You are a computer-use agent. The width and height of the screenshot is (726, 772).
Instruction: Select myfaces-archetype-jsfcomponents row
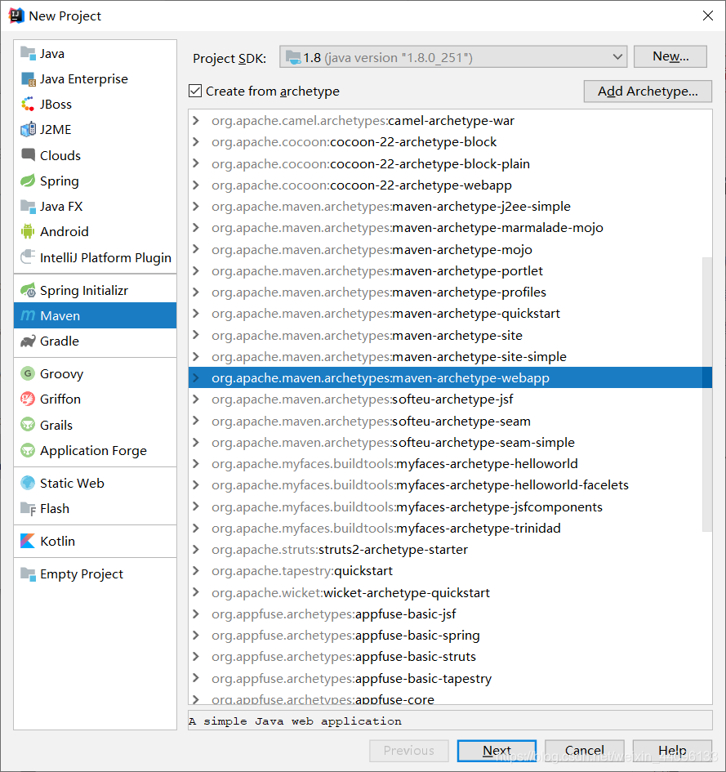[x=450, y=506]
